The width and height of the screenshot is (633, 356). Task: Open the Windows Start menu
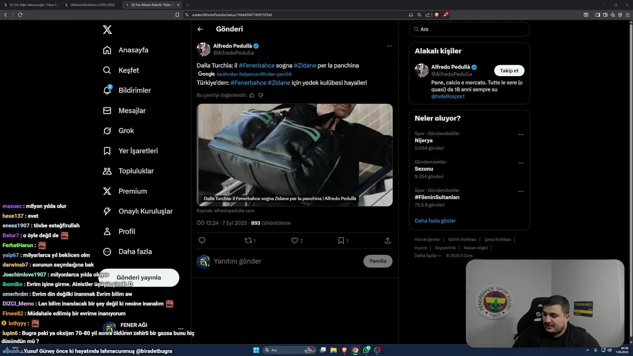tap(256, 350)
